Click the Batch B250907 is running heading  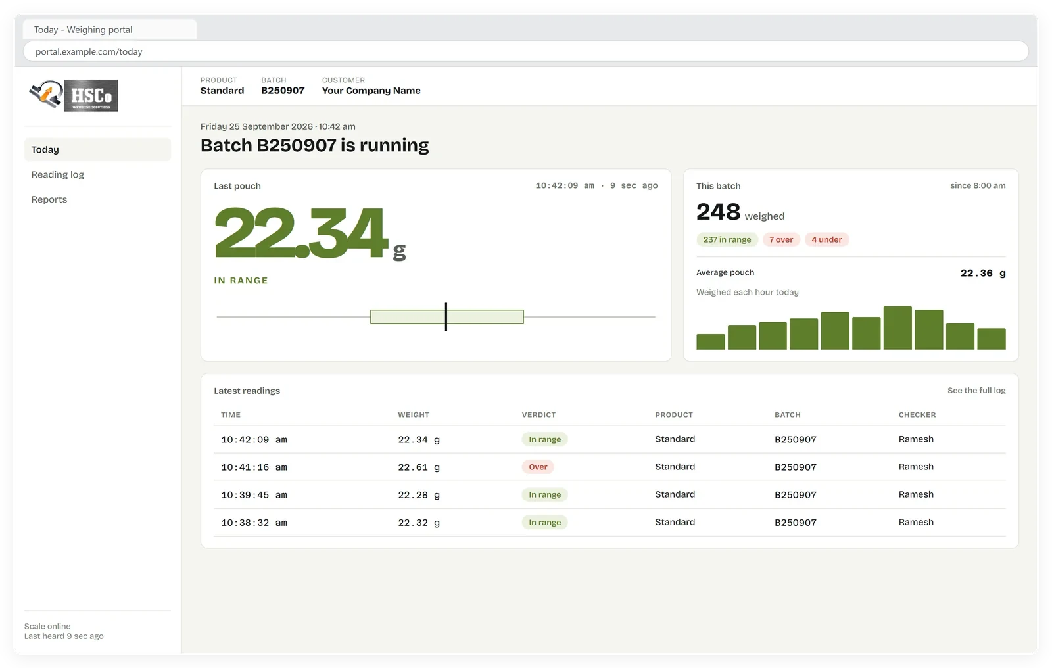[314, 145]
